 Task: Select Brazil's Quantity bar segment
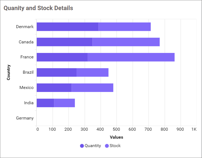point(56,72)
